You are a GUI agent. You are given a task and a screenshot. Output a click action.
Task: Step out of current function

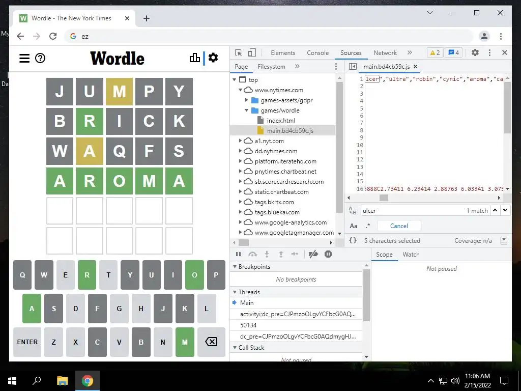coord(281,255)
